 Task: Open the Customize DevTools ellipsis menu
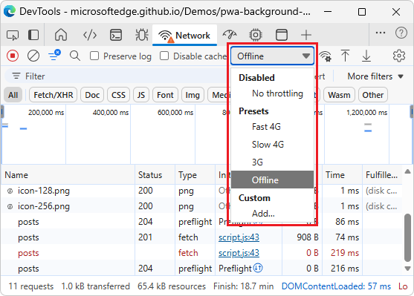381,33
